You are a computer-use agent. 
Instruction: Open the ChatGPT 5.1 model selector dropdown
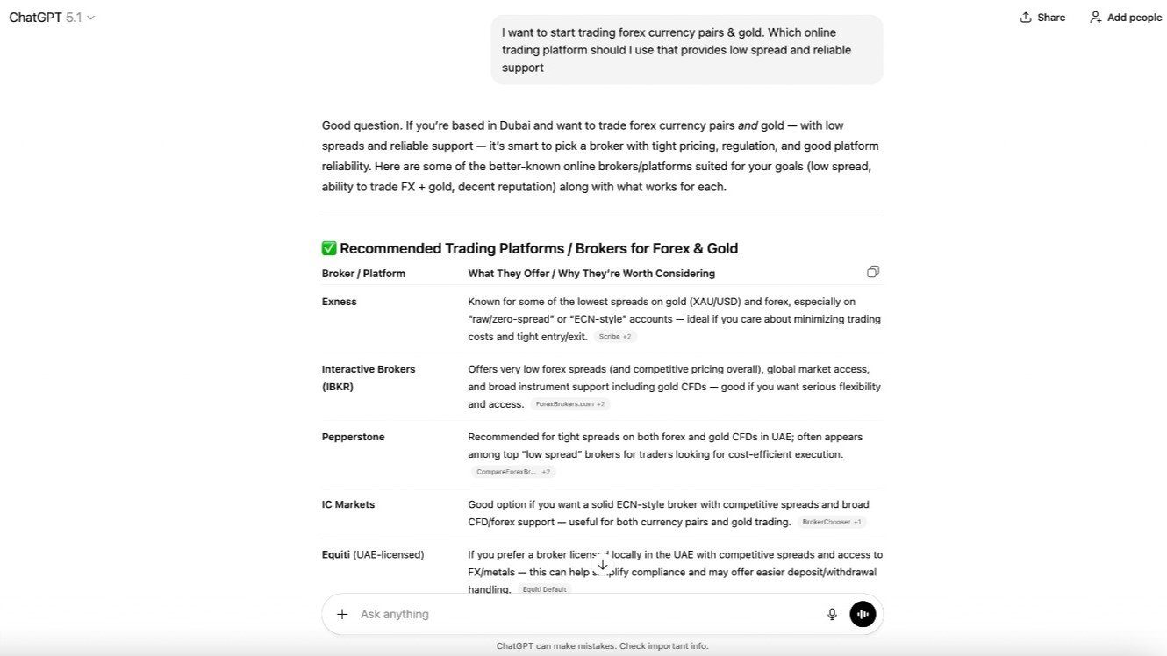(x=53, y=18)
